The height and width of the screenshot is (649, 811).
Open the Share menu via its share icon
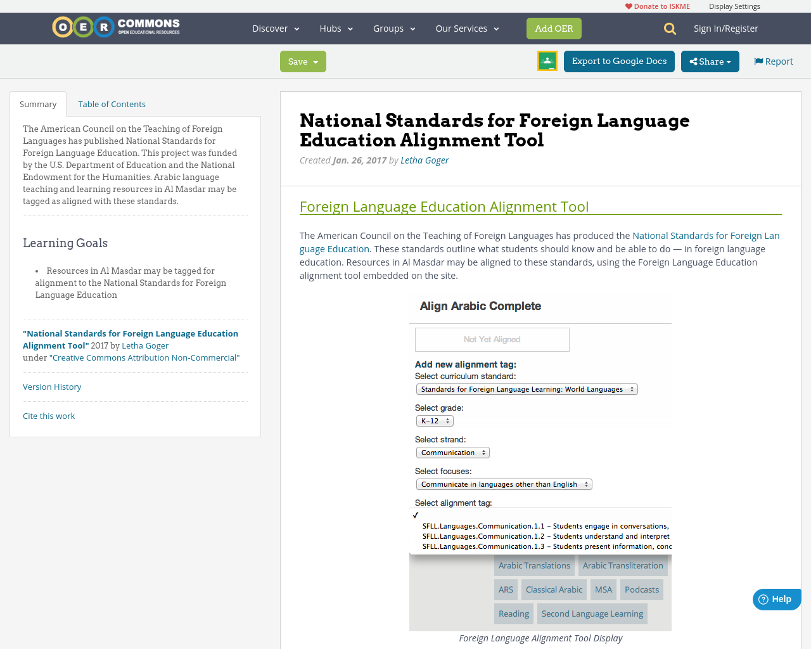[x=694, y=61]
